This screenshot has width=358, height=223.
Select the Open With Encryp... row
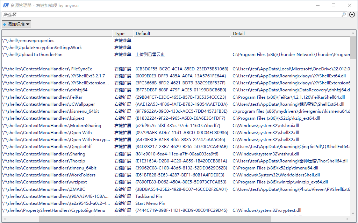point(176,140)
